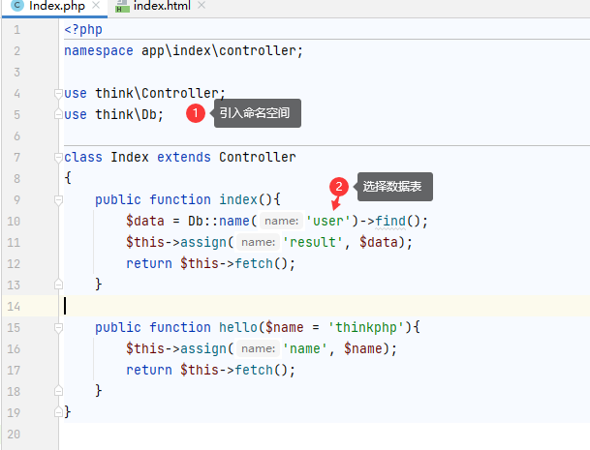This screenshot has height=450, width=590.
Task: Click the red annotation badge numbered 2
Action: (339, 186)
